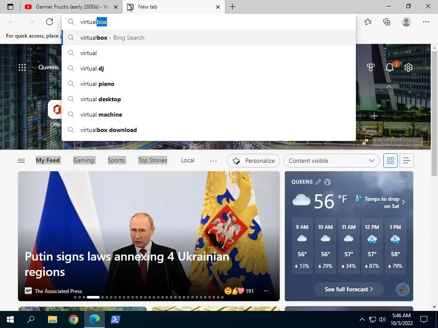This screenshot has height=328, width=438.
Task: Click the 12 PM hourly forecast
Action: pyautogui.click(x=372, y=246)
